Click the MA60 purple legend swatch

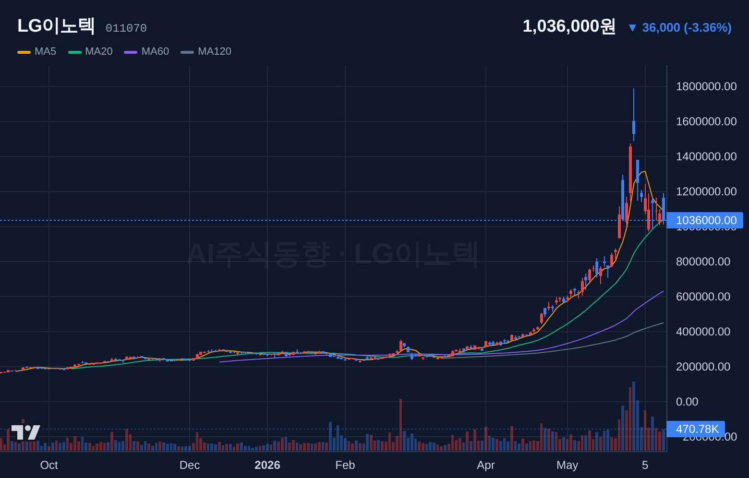(131, 52)
